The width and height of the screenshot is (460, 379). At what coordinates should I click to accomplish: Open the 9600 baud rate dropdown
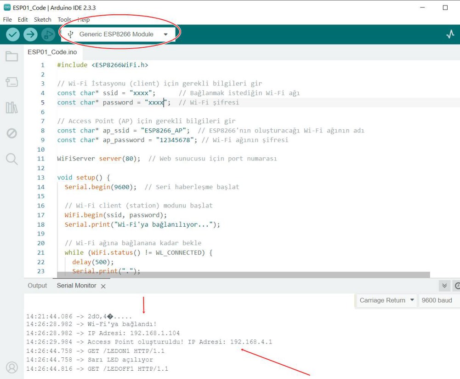pos(439,300)
